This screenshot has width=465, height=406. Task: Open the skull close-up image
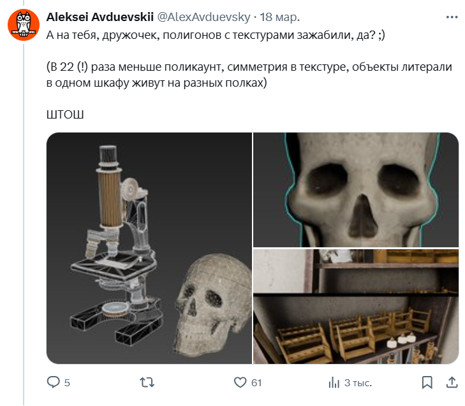coord(356,190)
